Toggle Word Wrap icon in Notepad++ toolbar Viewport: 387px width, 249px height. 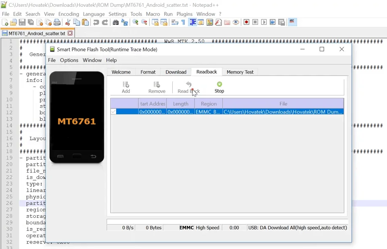point(174,22)
